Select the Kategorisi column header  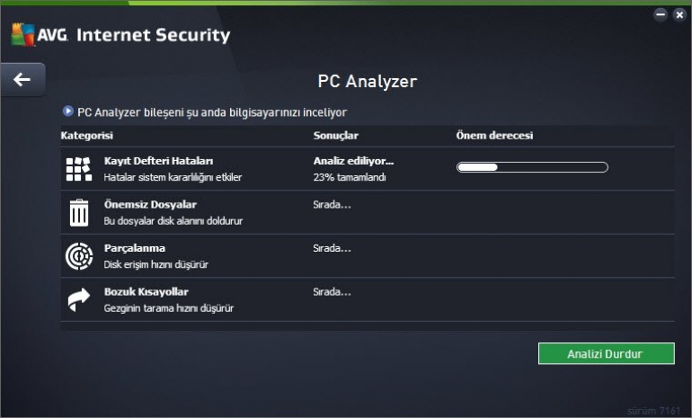pos(87,136)
